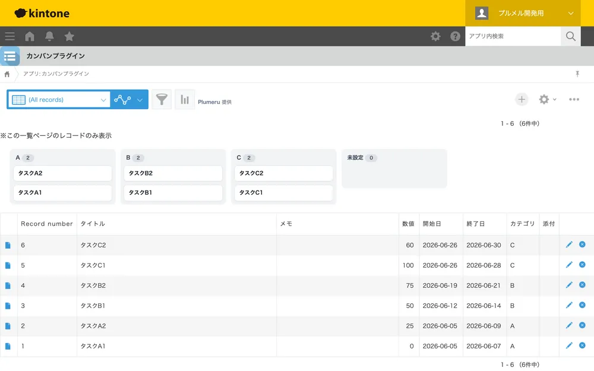This screenshot has width=594, height=371.
Task: Click the pencil edit icon for タスクC2
Action: pos(569,245)
